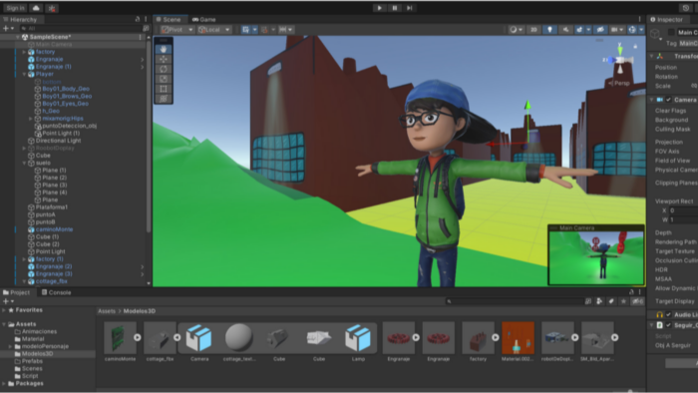This screenshot has width=698, height=393.
Task: Select puntoDeteccion_obj in Hierarchy
Action: 70,126
